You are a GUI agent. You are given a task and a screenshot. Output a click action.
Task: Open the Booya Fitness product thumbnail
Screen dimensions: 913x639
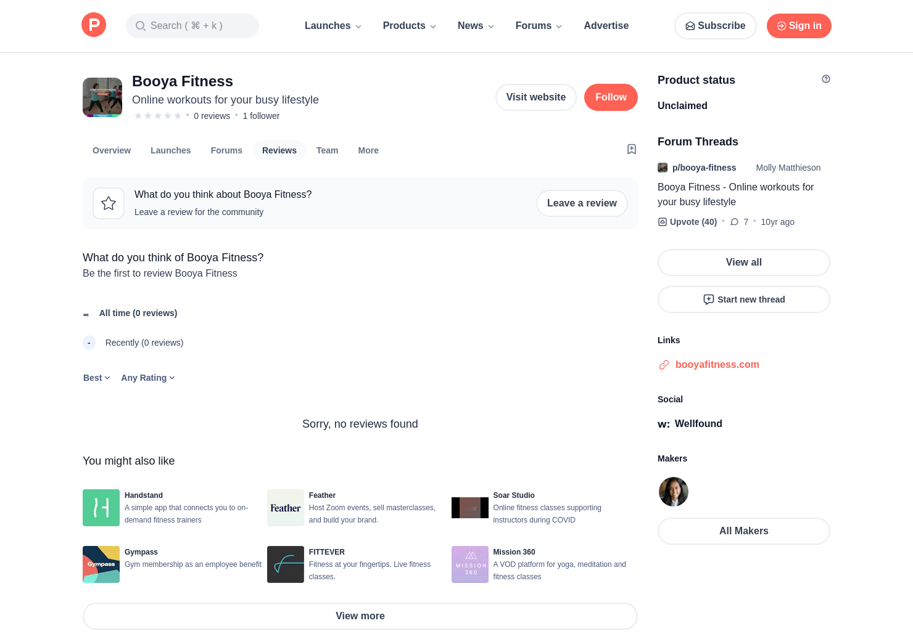tap(102, 97)
